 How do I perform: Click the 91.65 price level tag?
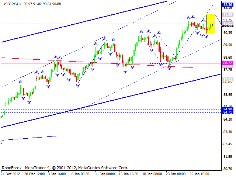[x=228, y=15]
